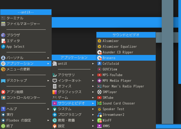Click the --antiX-- menu title bar
Viewport: 181px width, 129px height.
tap(26, 12)
